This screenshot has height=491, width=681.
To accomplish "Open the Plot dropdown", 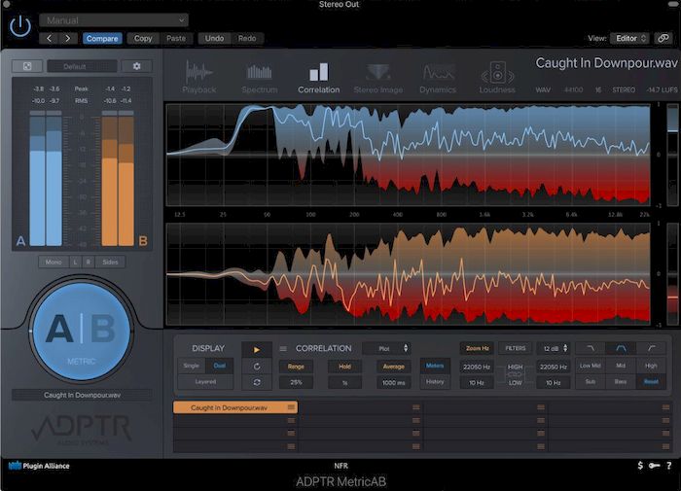I will click(x=387, y=348).
